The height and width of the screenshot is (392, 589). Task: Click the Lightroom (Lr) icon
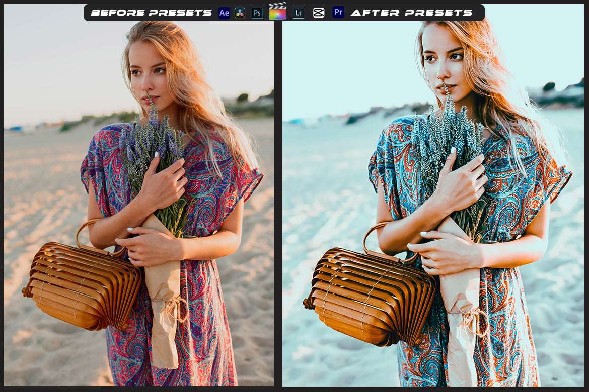coord(298,13)
